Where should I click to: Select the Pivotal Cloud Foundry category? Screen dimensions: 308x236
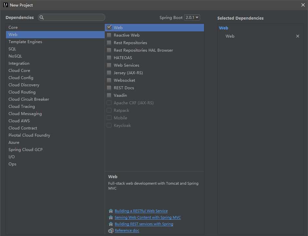click(x=55, y=135)
